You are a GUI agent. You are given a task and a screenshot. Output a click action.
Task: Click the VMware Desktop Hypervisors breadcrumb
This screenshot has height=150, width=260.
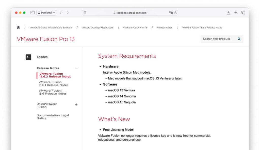[x=98, y=27]
